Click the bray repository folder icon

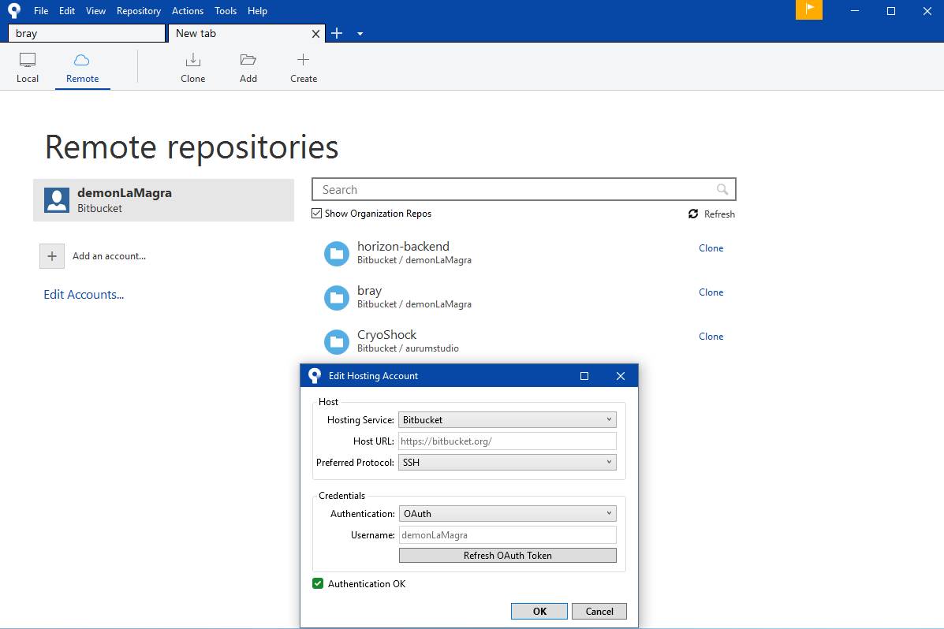tap(337, 297)
